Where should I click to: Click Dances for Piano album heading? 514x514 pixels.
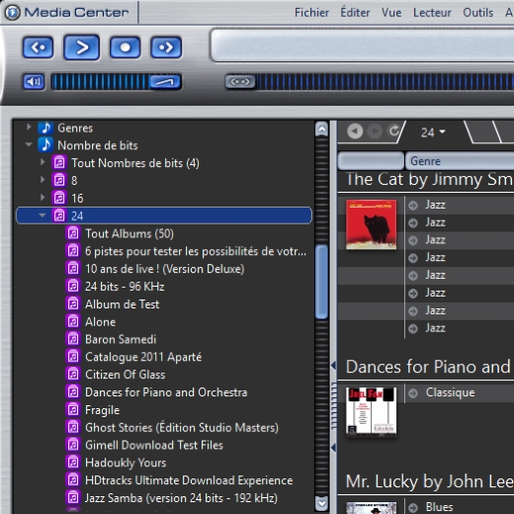429,367
